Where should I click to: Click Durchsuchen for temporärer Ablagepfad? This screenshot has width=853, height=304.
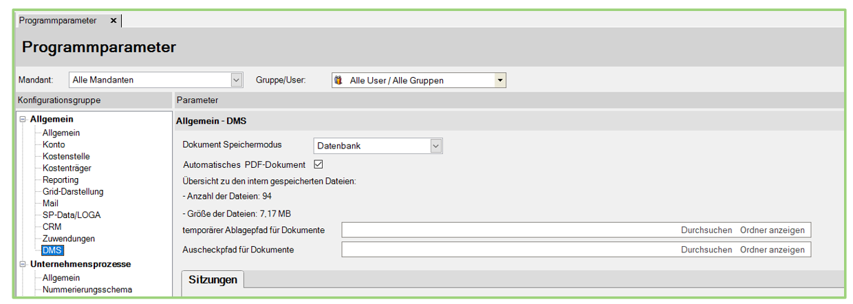706,230
